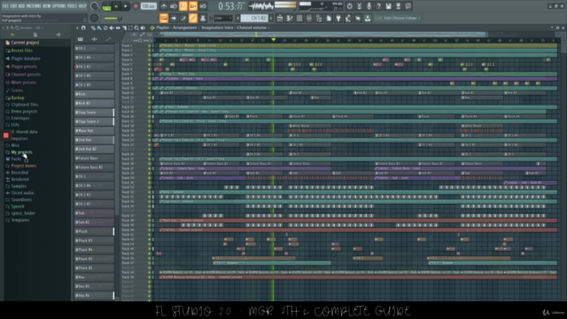This screenshot has height=319, width=567.
Task: Open the playlist options arrow menu
Action: pos(77,27)
